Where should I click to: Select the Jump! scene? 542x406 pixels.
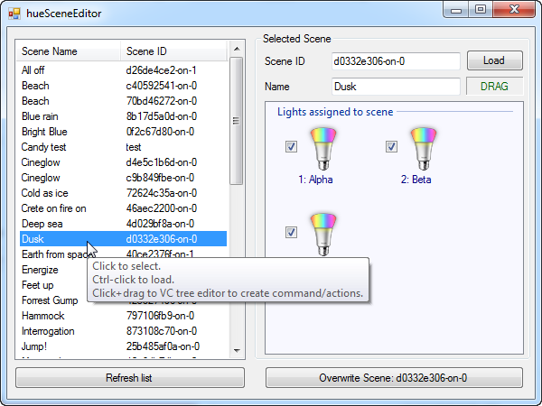[123, 346]
